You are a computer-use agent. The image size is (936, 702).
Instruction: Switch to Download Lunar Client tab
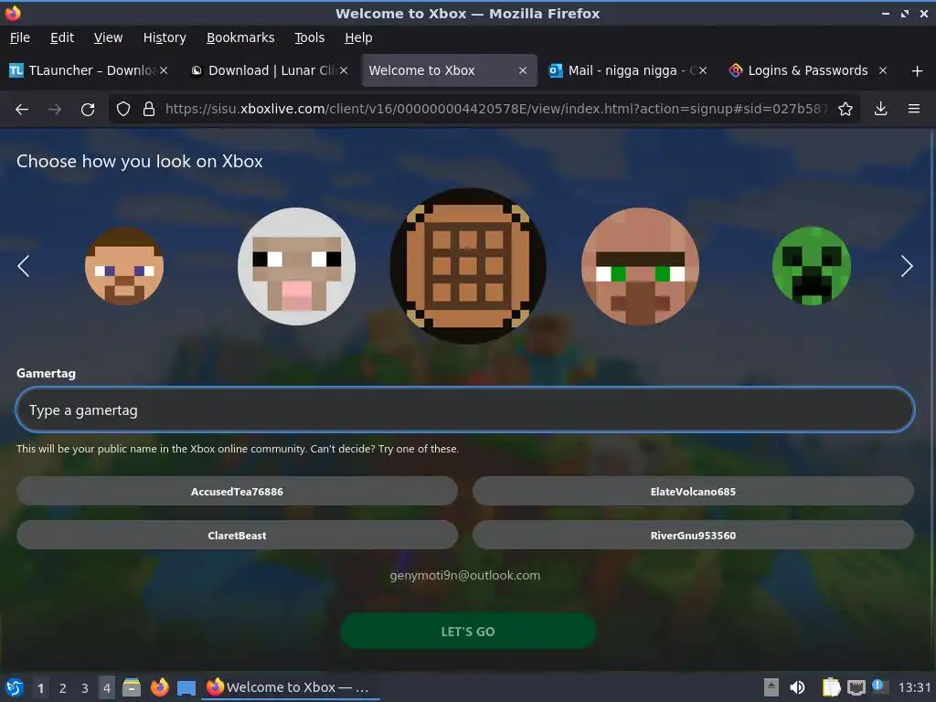tap(269, 70)
